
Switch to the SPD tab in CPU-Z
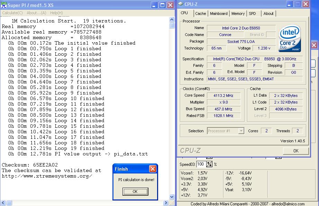pyautogui.click(x=252, y=14)
